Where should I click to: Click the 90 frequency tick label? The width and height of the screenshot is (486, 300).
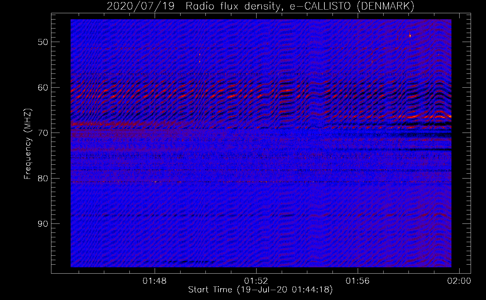43,224
